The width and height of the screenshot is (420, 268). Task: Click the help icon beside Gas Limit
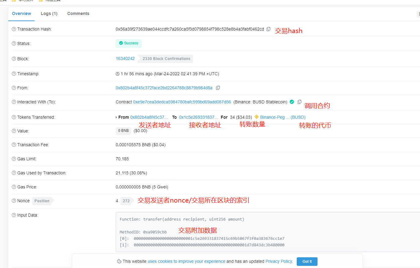14,159
